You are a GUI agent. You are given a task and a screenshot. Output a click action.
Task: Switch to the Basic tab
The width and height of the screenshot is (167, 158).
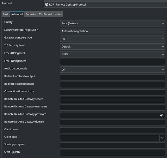click(6, 14)
